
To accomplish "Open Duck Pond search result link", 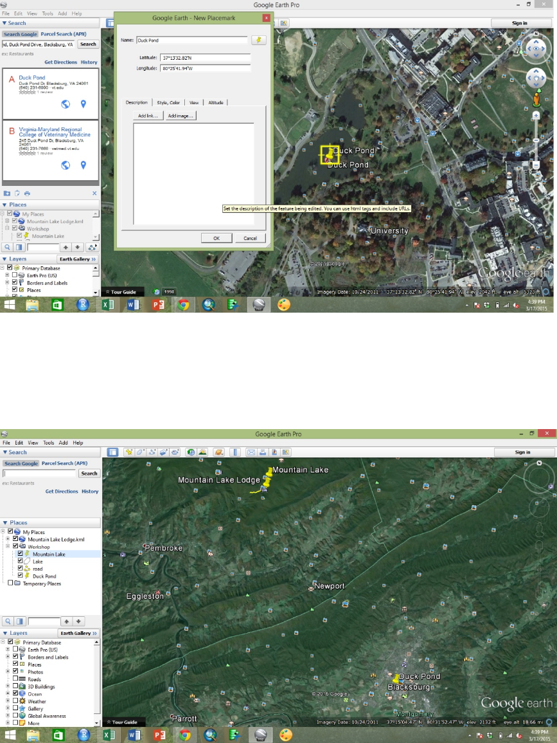I will coord(32,77).
